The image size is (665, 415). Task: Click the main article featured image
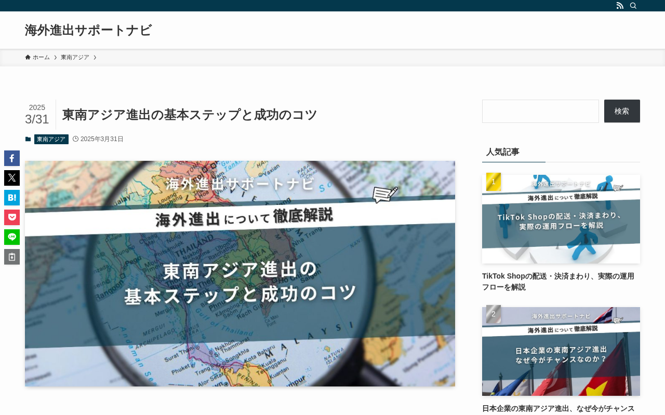(240, 273)
